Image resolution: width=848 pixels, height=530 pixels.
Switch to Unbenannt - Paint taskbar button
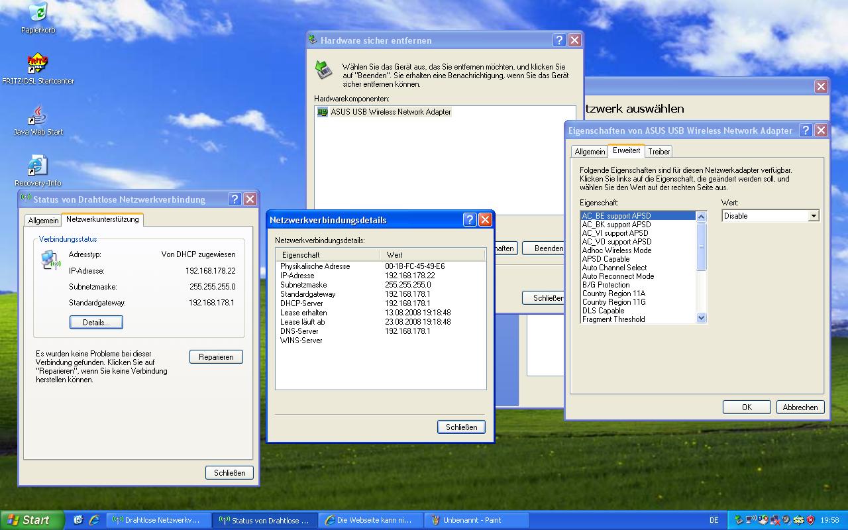tap(478, 520)
